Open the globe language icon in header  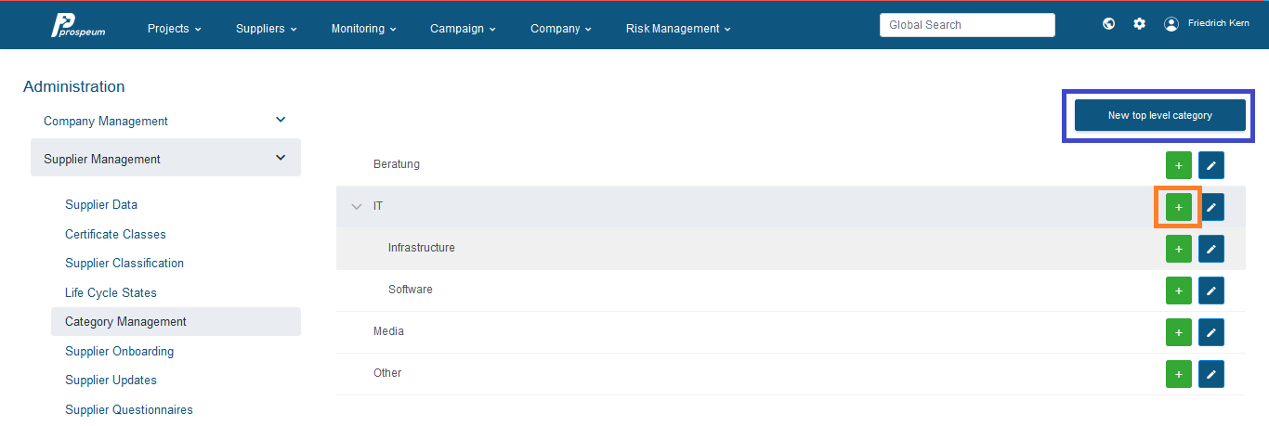[1108, 24]
